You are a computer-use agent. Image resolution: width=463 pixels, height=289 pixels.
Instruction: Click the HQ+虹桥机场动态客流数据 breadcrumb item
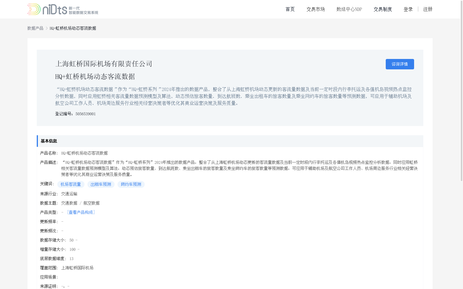click(73, 28)
